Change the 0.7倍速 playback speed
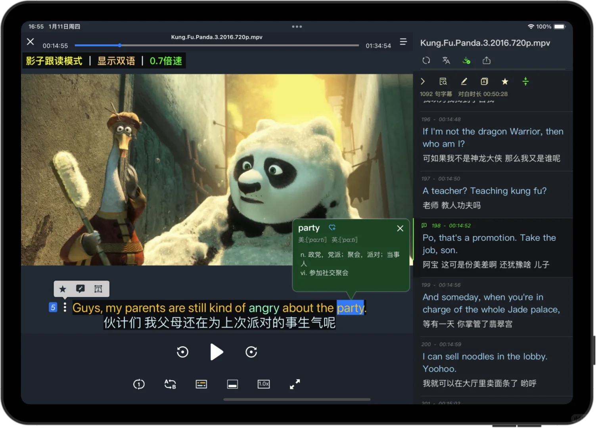Image resolution: width=596 pixels, height=428 pixels. pos(166,61)
